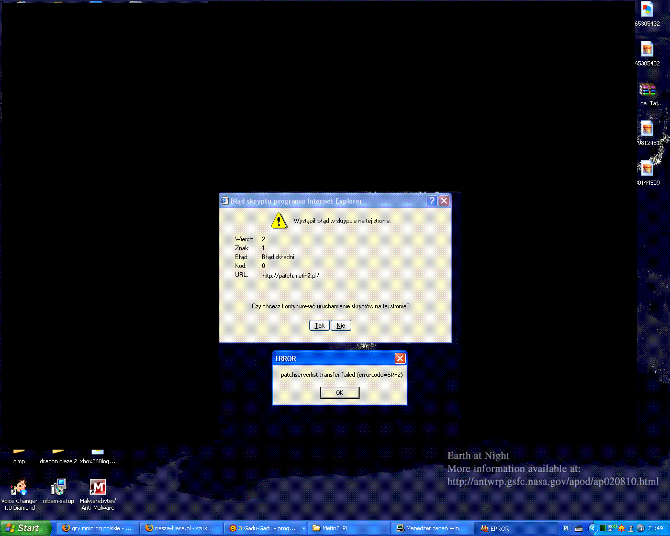Click the Internet Explorer icon in dialog title bar
Image resolution: width=670 pixels, height=536 pixels.
[x=225, y=201]
